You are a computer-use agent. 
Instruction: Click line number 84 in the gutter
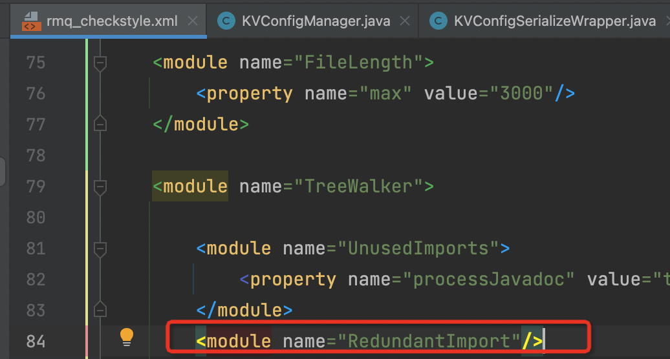[x=36, y=342]
